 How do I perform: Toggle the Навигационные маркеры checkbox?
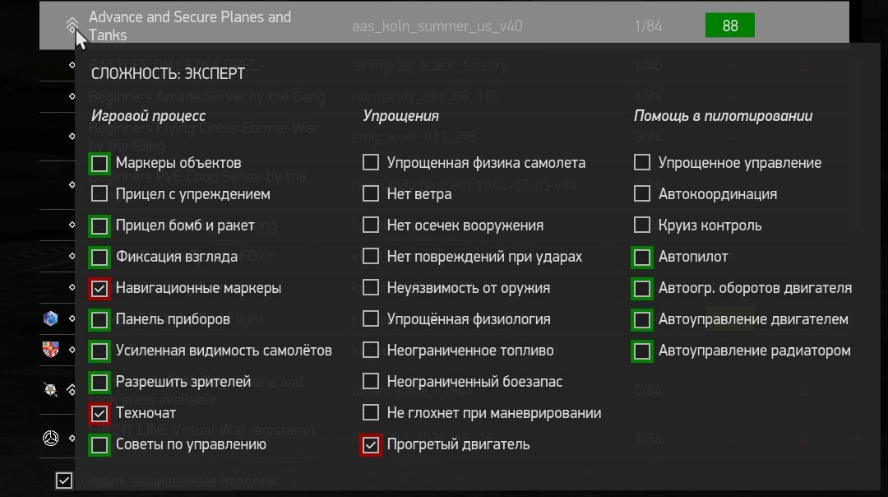[x=99, y=288]
